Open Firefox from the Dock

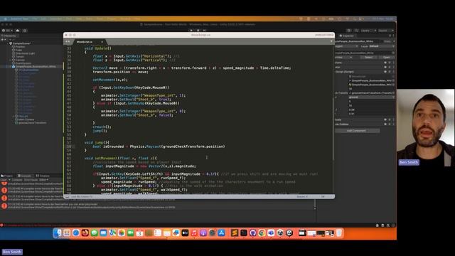(x=85, y=233)
